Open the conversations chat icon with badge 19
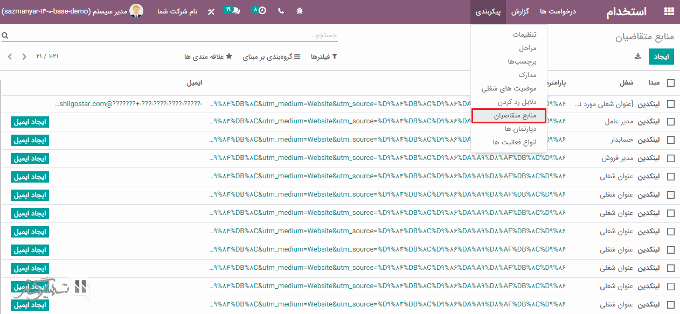Screen dimensions: 680x314 pyautogui.click(x=232, y=11)
